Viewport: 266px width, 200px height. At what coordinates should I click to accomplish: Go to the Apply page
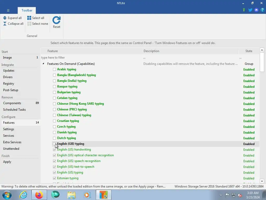pos(20,162)
